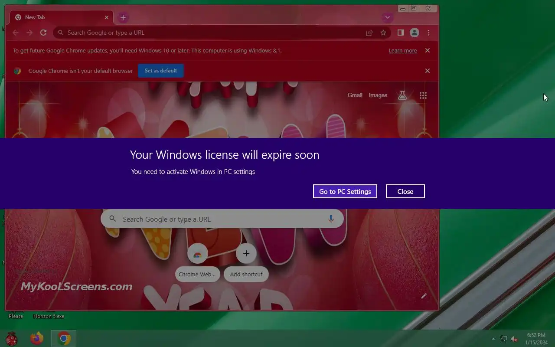Screen dimensions: 555x347
Task: Open Start button on taskbar
Action: [x=12, y=338]
